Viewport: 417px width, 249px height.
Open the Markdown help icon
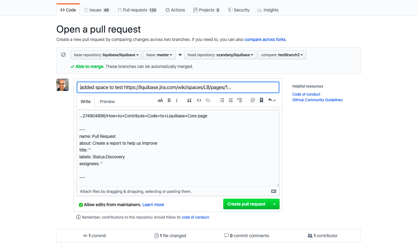point(273,191)
